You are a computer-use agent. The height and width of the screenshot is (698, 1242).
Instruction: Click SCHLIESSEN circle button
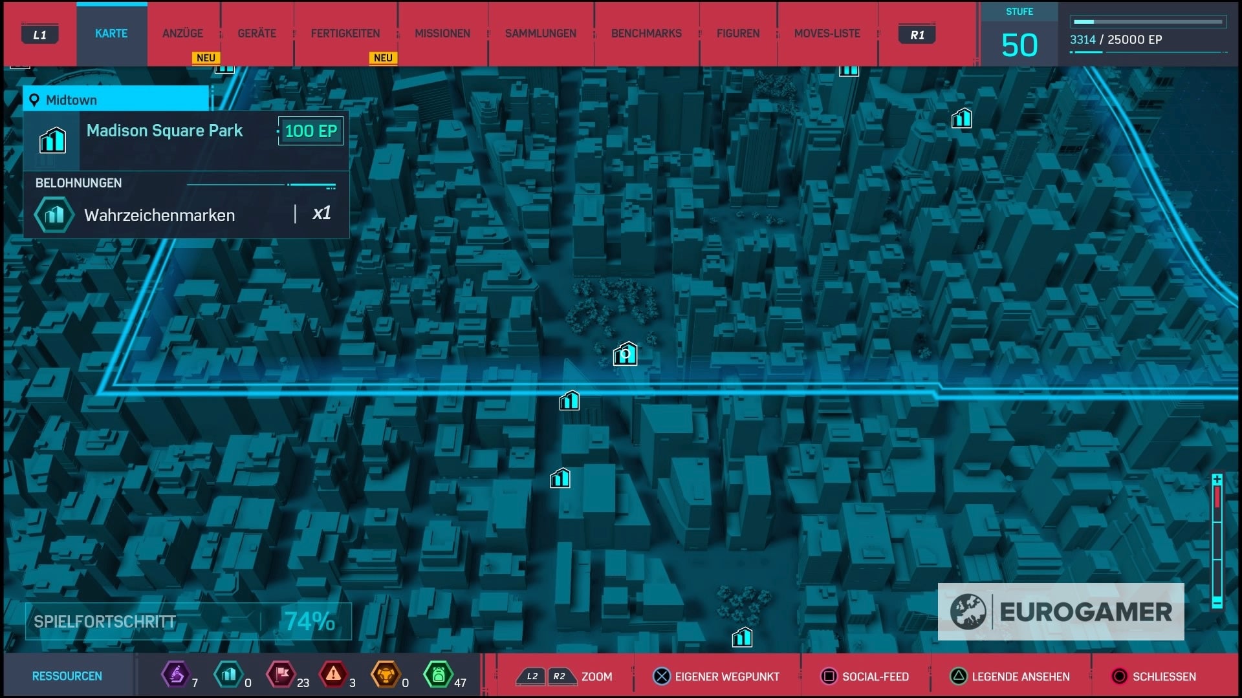point(1154,677)
